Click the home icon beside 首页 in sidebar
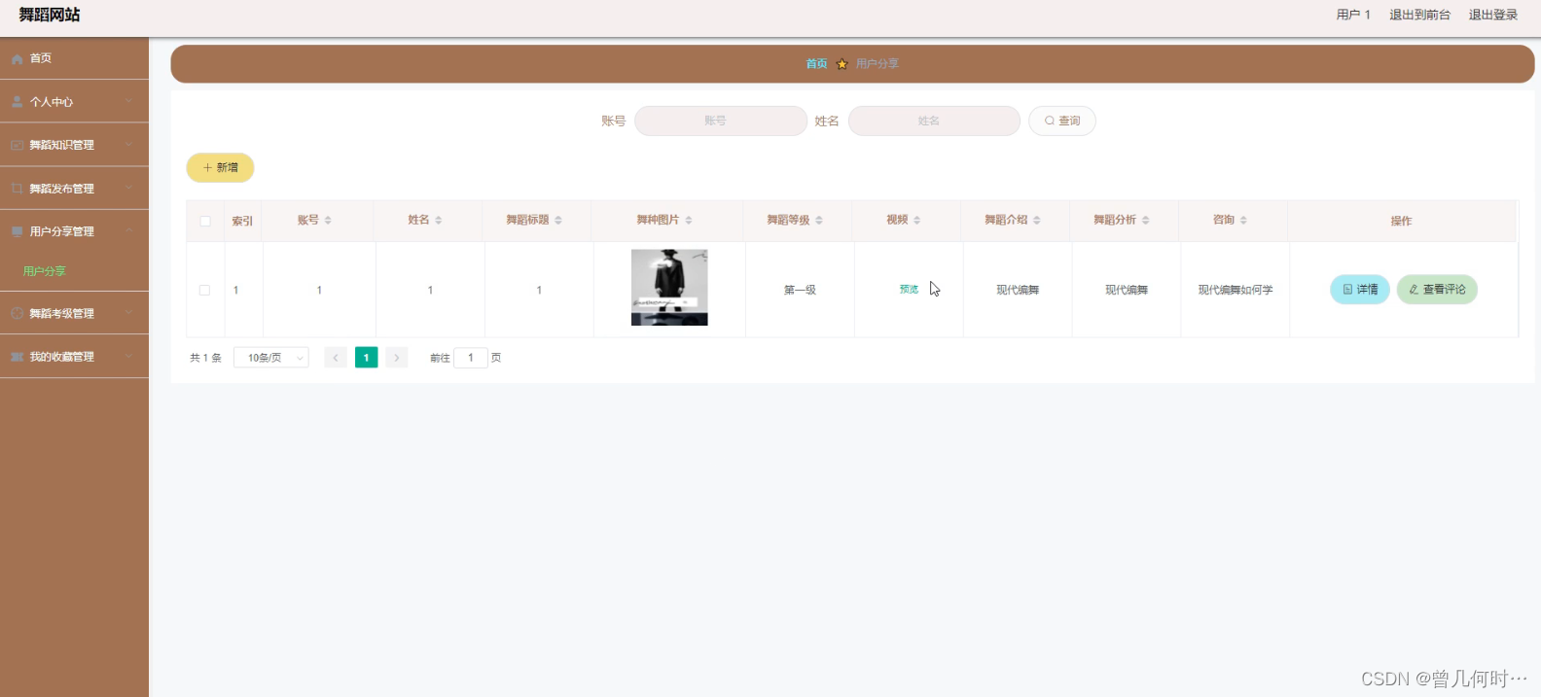This screenshot has height=697, width=1541. 18,59
